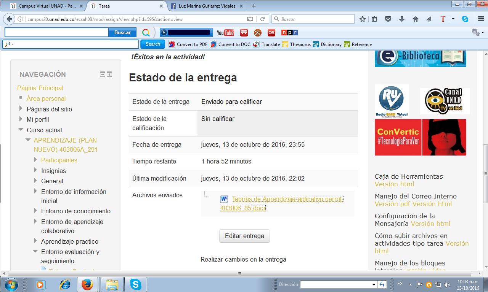Click the Firefox home icon
The height and width of the screenshot is (292, 488).
click(x=416, y=19)
